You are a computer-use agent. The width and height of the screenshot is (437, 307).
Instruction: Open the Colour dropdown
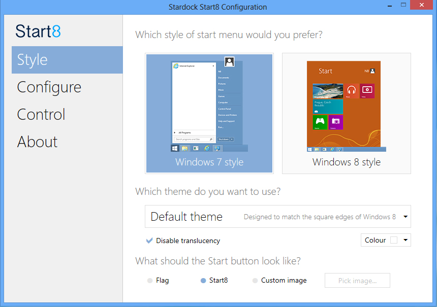point(386,240)
